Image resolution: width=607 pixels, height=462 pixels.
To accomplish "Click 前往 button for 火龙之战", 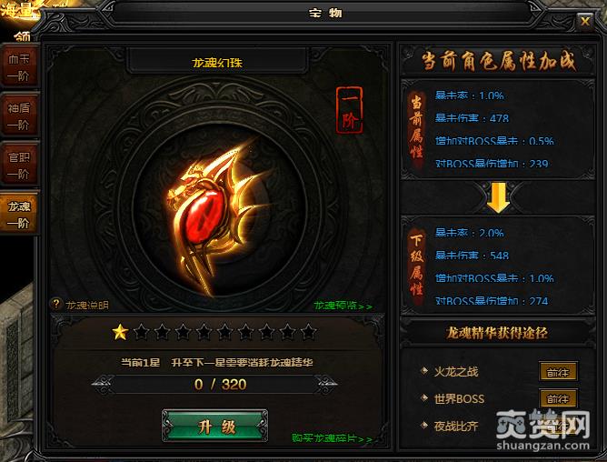I will 558,372.
